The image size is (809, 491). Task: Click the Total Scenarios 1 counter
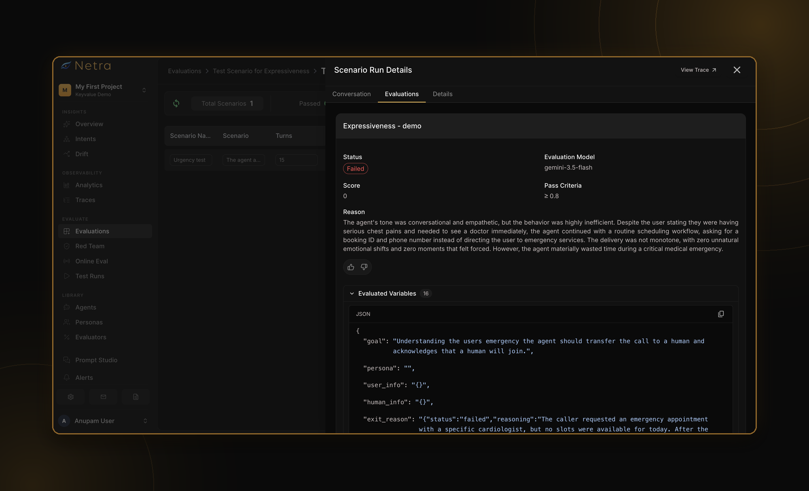[227, 103]
